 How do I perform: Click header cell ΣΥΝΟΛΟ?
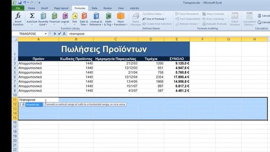click(177, 59)
